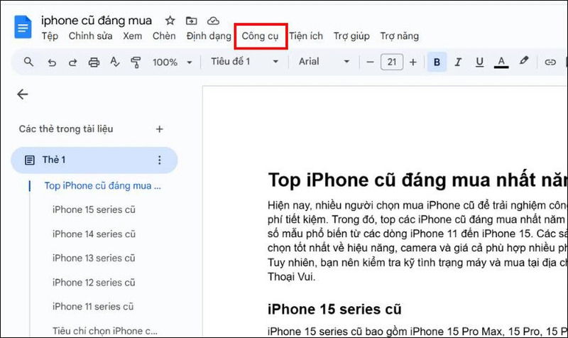Open the 'Công cụ' menu

point(260,36)
